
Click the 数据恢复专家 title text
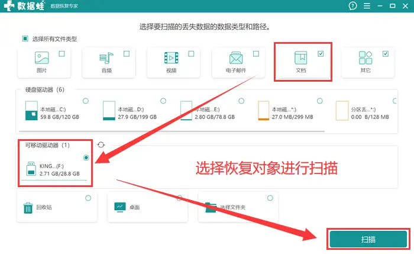[x=64, y=6]
